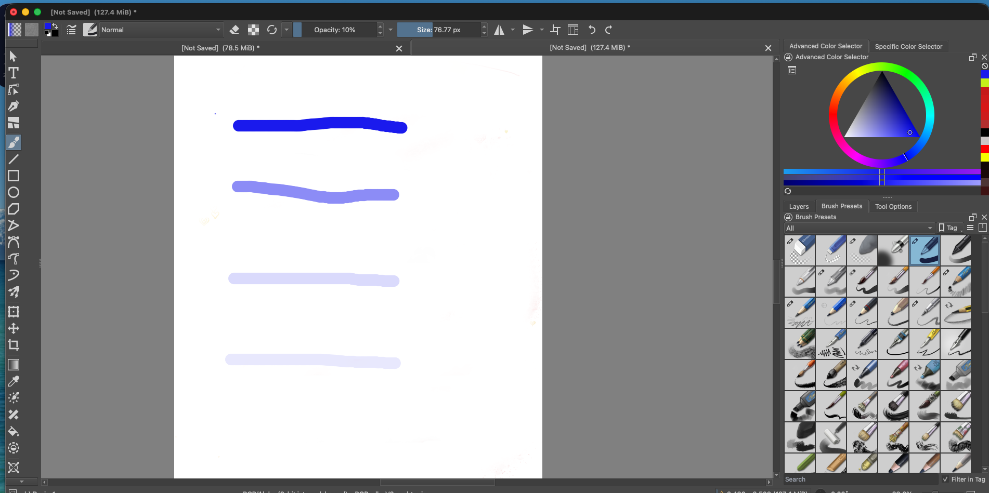Float the Brush Presets docker

click(972, 217)
